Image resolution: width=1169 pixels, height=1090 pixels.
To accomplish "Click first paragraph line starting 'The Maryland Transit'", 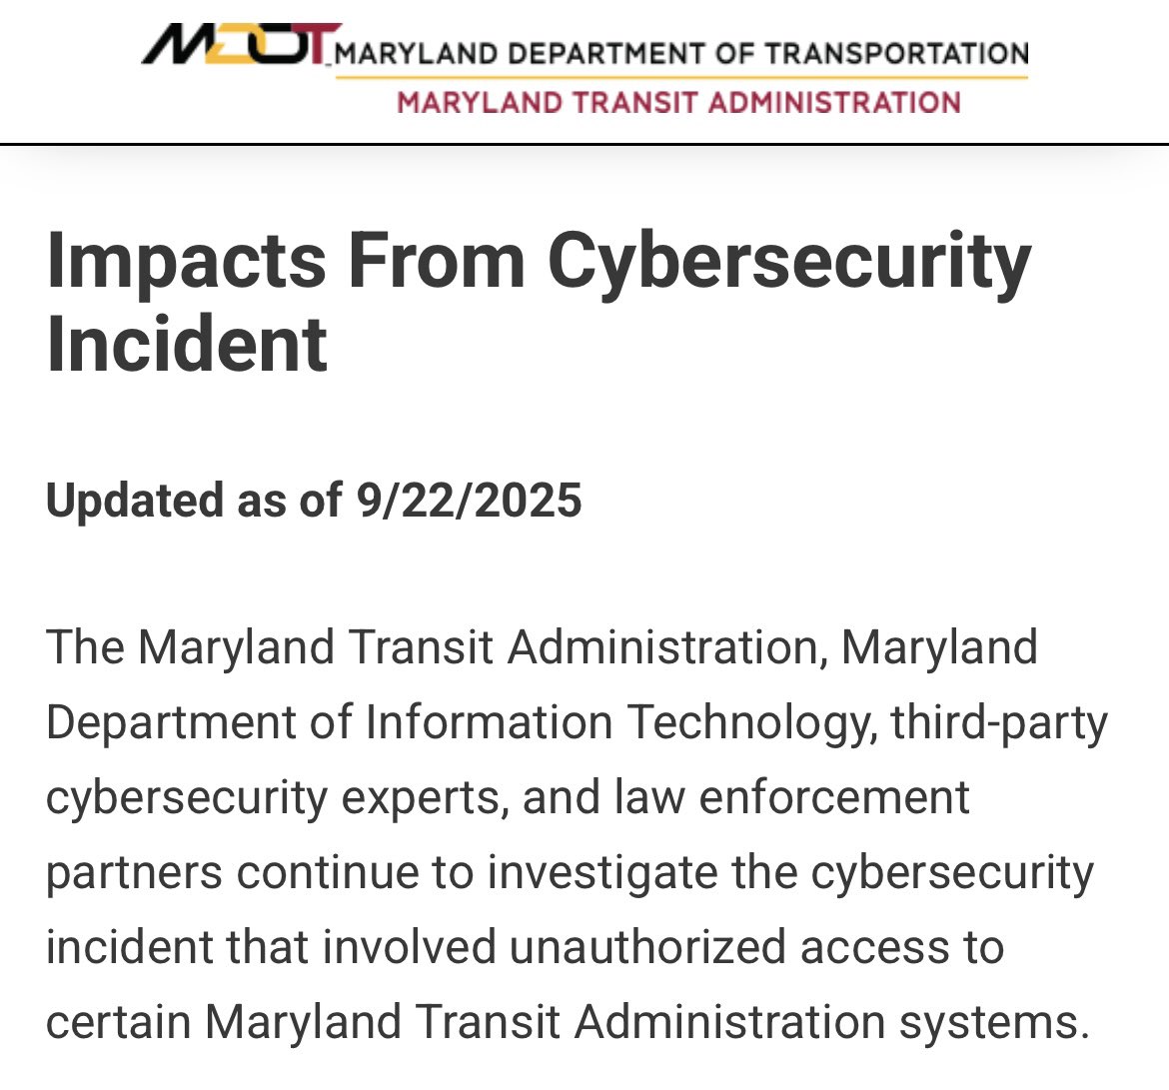I will click(x=542, y=647).
